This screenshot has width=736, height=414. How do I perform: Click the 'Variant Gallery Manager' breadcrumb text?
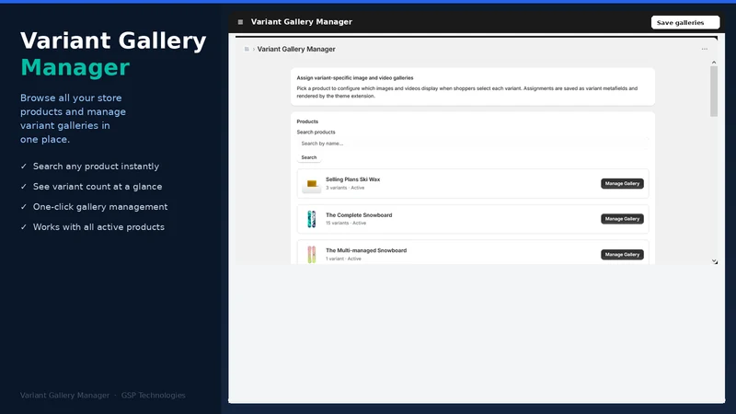pos(296,49)
